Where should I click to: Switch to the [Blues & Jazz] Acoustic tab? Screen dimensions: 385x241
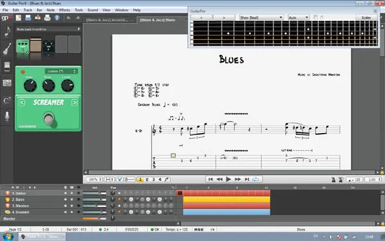(109, 20)
